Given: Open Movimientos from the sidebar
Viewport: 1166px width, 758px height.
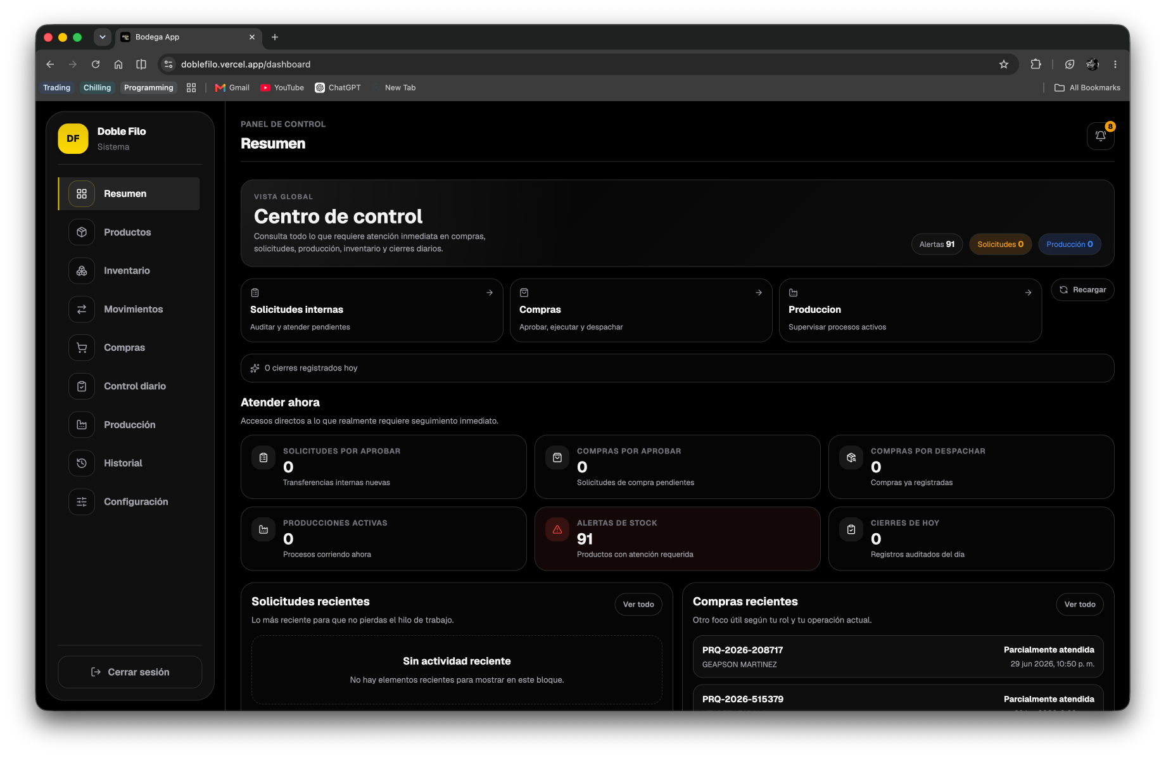Looking at the screenshot, I should click(129, 309).
